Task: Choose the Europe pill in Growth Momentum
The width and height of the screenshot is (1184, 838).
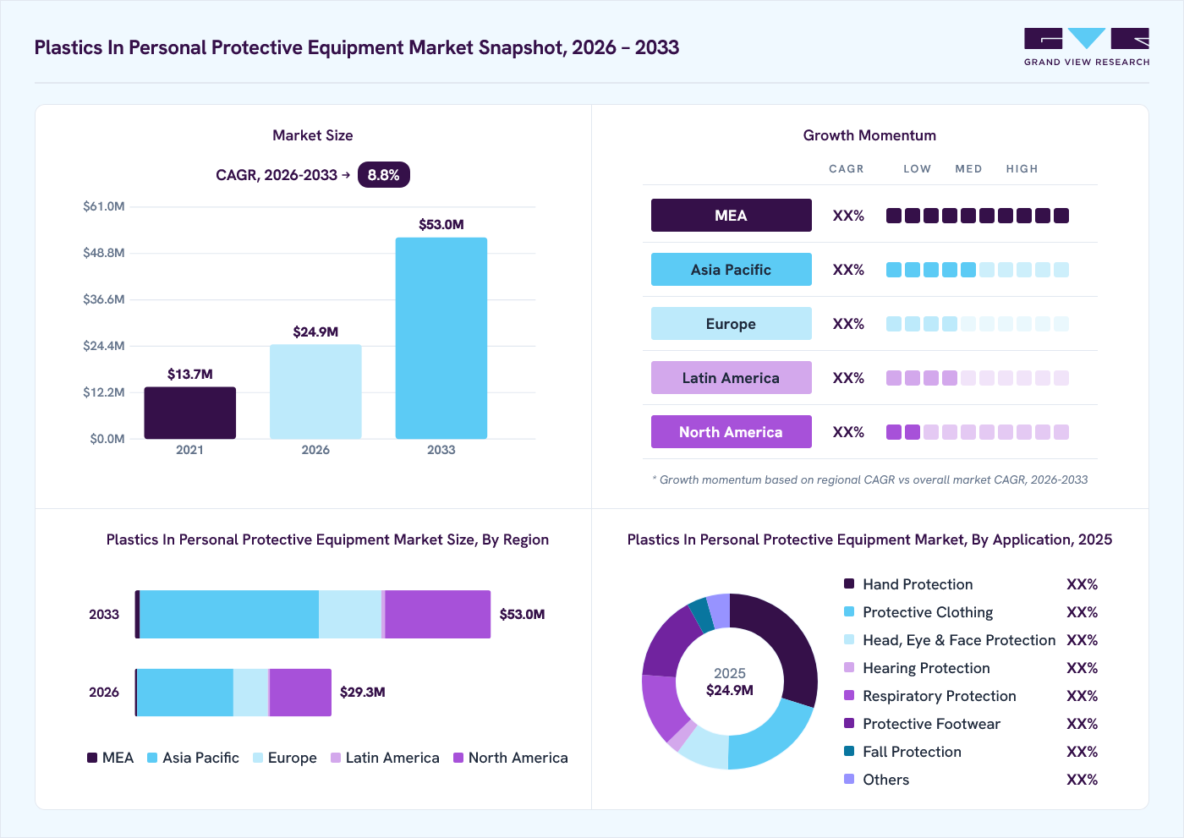Action: 732,324
